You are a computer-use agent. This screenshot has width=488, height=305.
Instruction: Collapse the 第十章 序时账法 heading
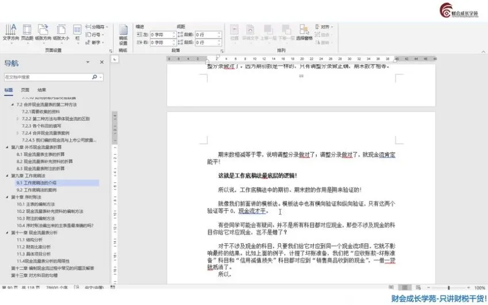point(7,197)
